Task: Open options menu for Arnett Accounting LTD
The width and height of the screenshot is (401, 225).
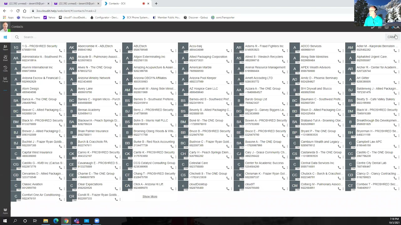Action: (x=287, y=82)
